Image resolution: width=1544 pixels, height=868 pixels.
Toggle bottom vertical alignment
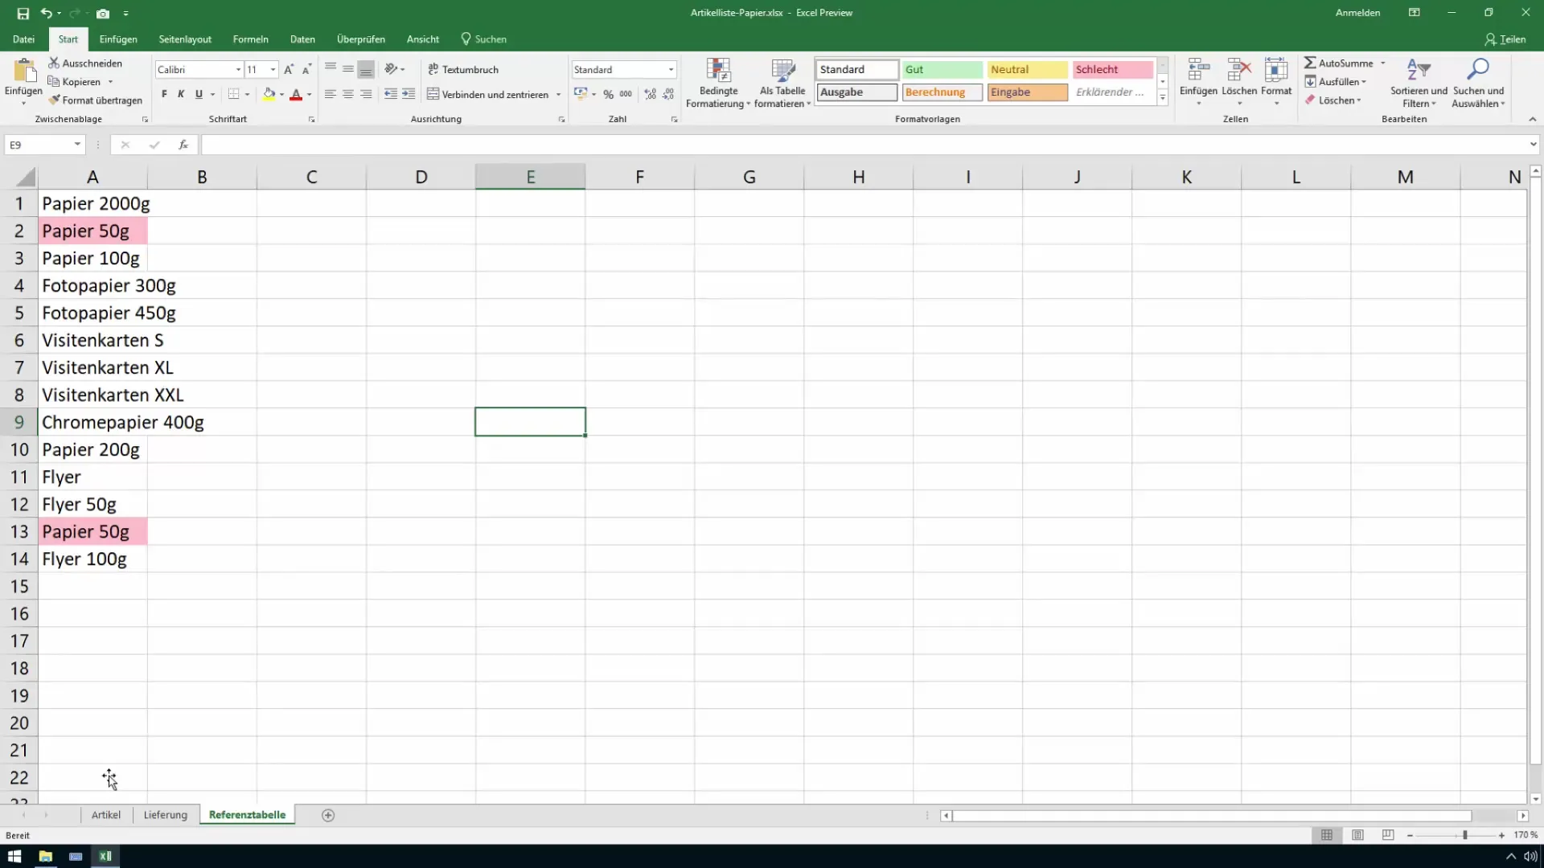(x=366, y=69)
